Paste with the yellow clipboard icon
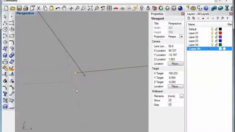Screen dimensions: 235x132 click(51, 8)
